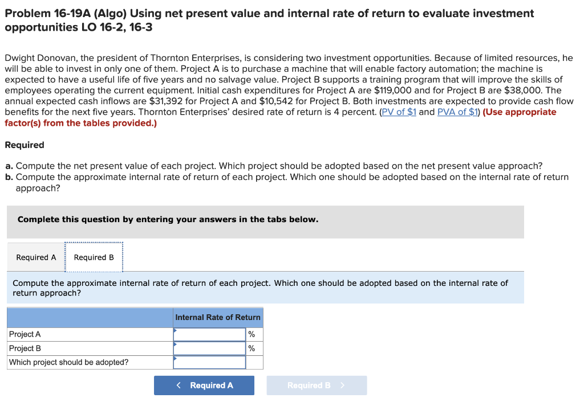The image size is (584, 406).
Task: Switch to the Required B tab
Action: point(94,257)
